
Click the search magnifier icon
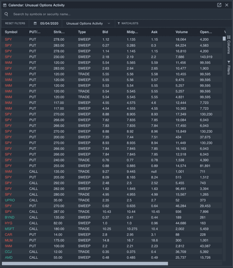[6, 14]
